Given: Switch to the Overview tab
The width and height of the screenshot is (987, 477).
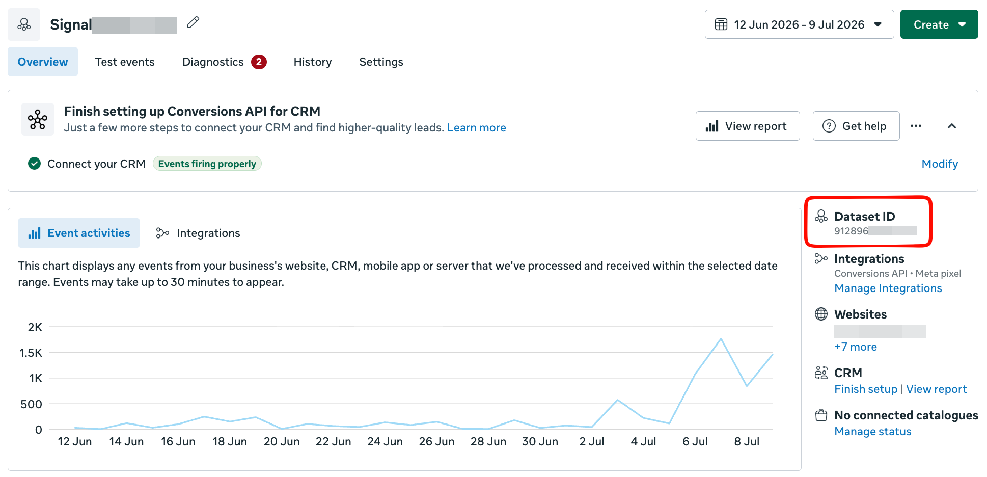Looking at the screenshot, I should coord(43,62).
